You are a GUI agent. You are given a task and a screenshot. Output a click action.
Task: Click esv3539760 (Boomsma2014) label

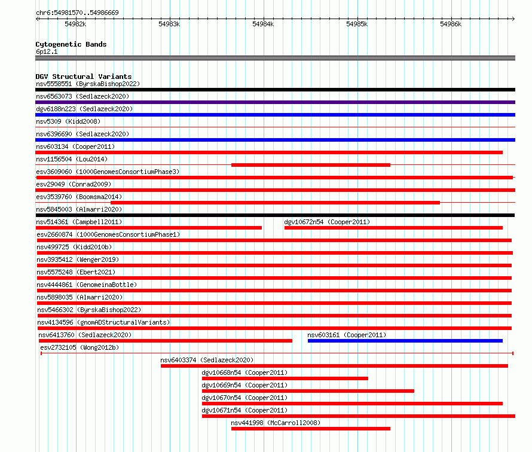point(79,197)
